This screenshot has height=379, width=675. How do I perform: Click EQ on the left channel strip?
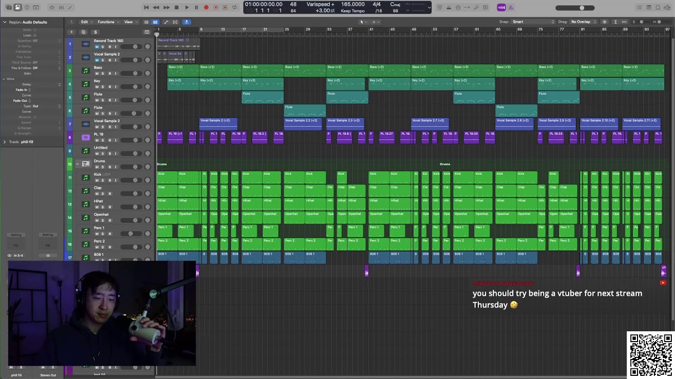(x=16, y=245)
